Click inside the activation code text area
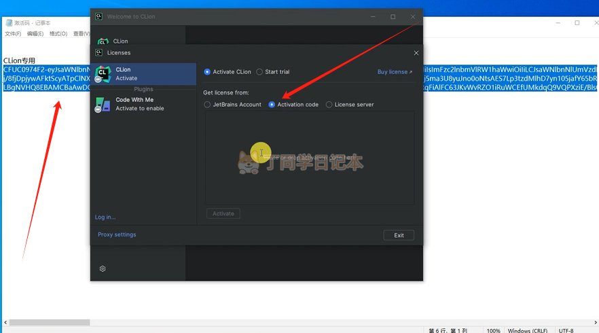This screenshot has height=333, width=599. point(310,158)
